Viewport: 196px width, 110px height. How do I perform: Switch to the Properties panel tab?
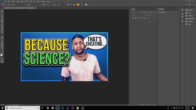(161, 9)
